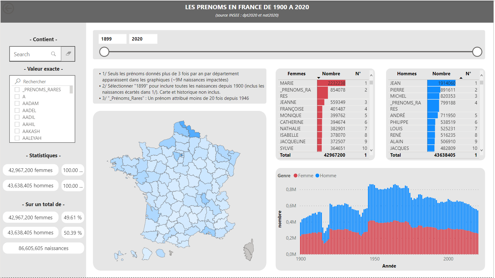The width and height of the screenshot is (495, 278).
Task: Click the magnifier icon in the Rechercher list
Action: coord(17,81)
